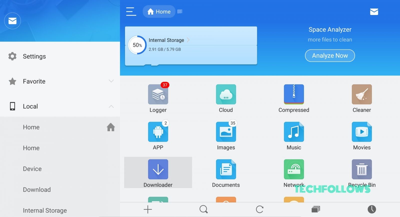Expand the Favorite section chevron
The image size is (400, 217).
click(x=111, y=81)
